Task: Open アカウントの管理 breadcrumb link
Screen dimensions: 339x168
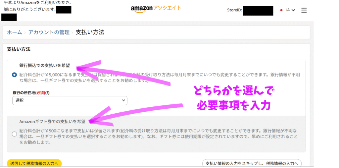Action: click(49, 32)
